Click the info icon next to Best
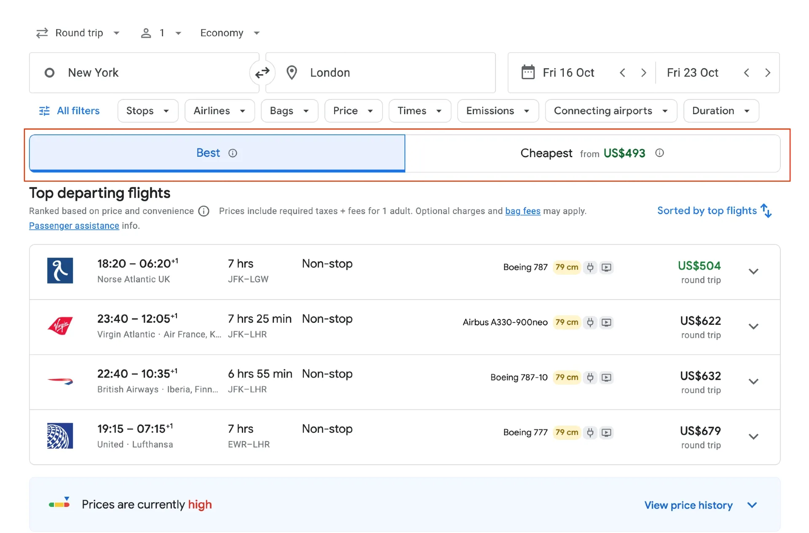The image size is (809, 533). tap(233, 153)
